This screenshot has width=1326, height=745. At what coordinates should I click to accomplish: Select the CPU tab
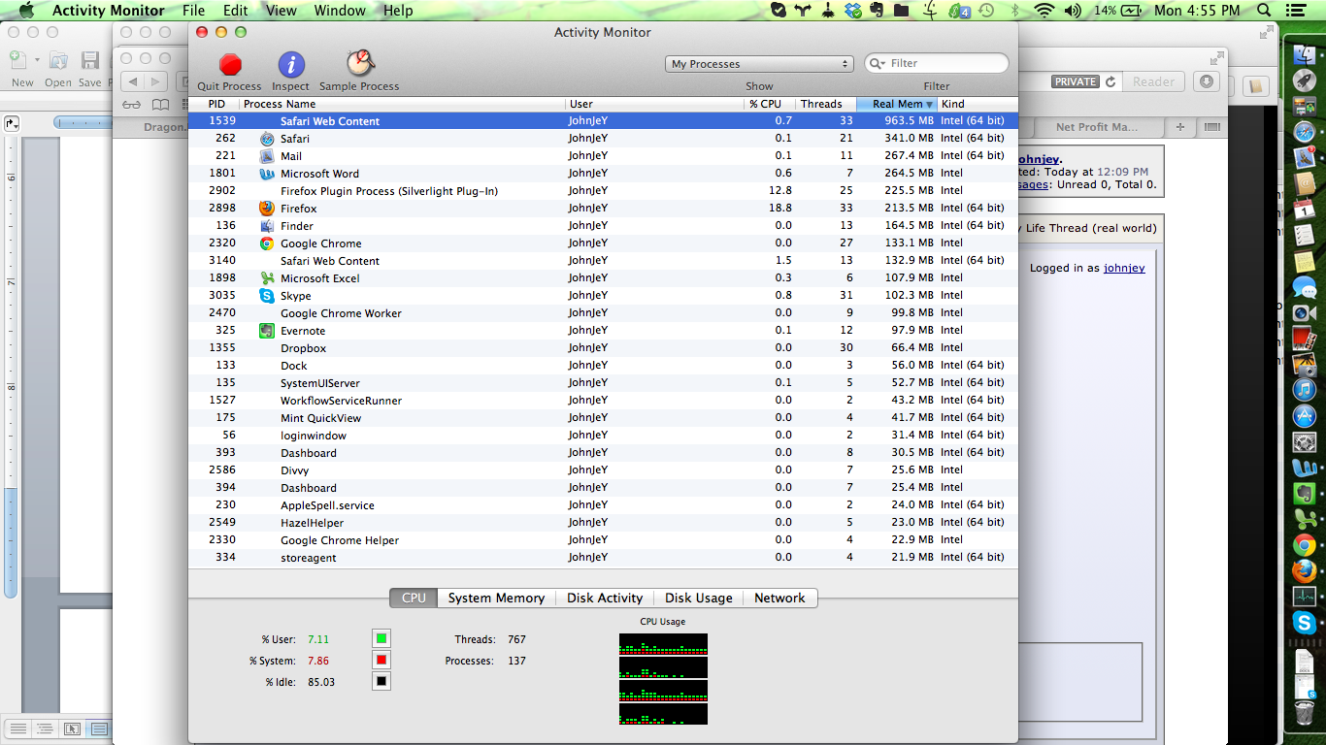click(x=414, y=599)
